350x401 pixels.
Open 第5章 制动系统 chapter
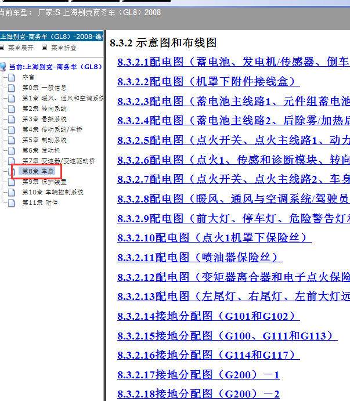(x=44, y=140)
